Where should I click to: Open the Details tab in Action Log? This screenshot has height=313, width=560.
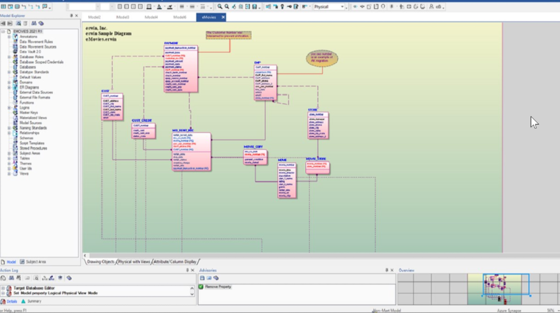pos(9,301)
